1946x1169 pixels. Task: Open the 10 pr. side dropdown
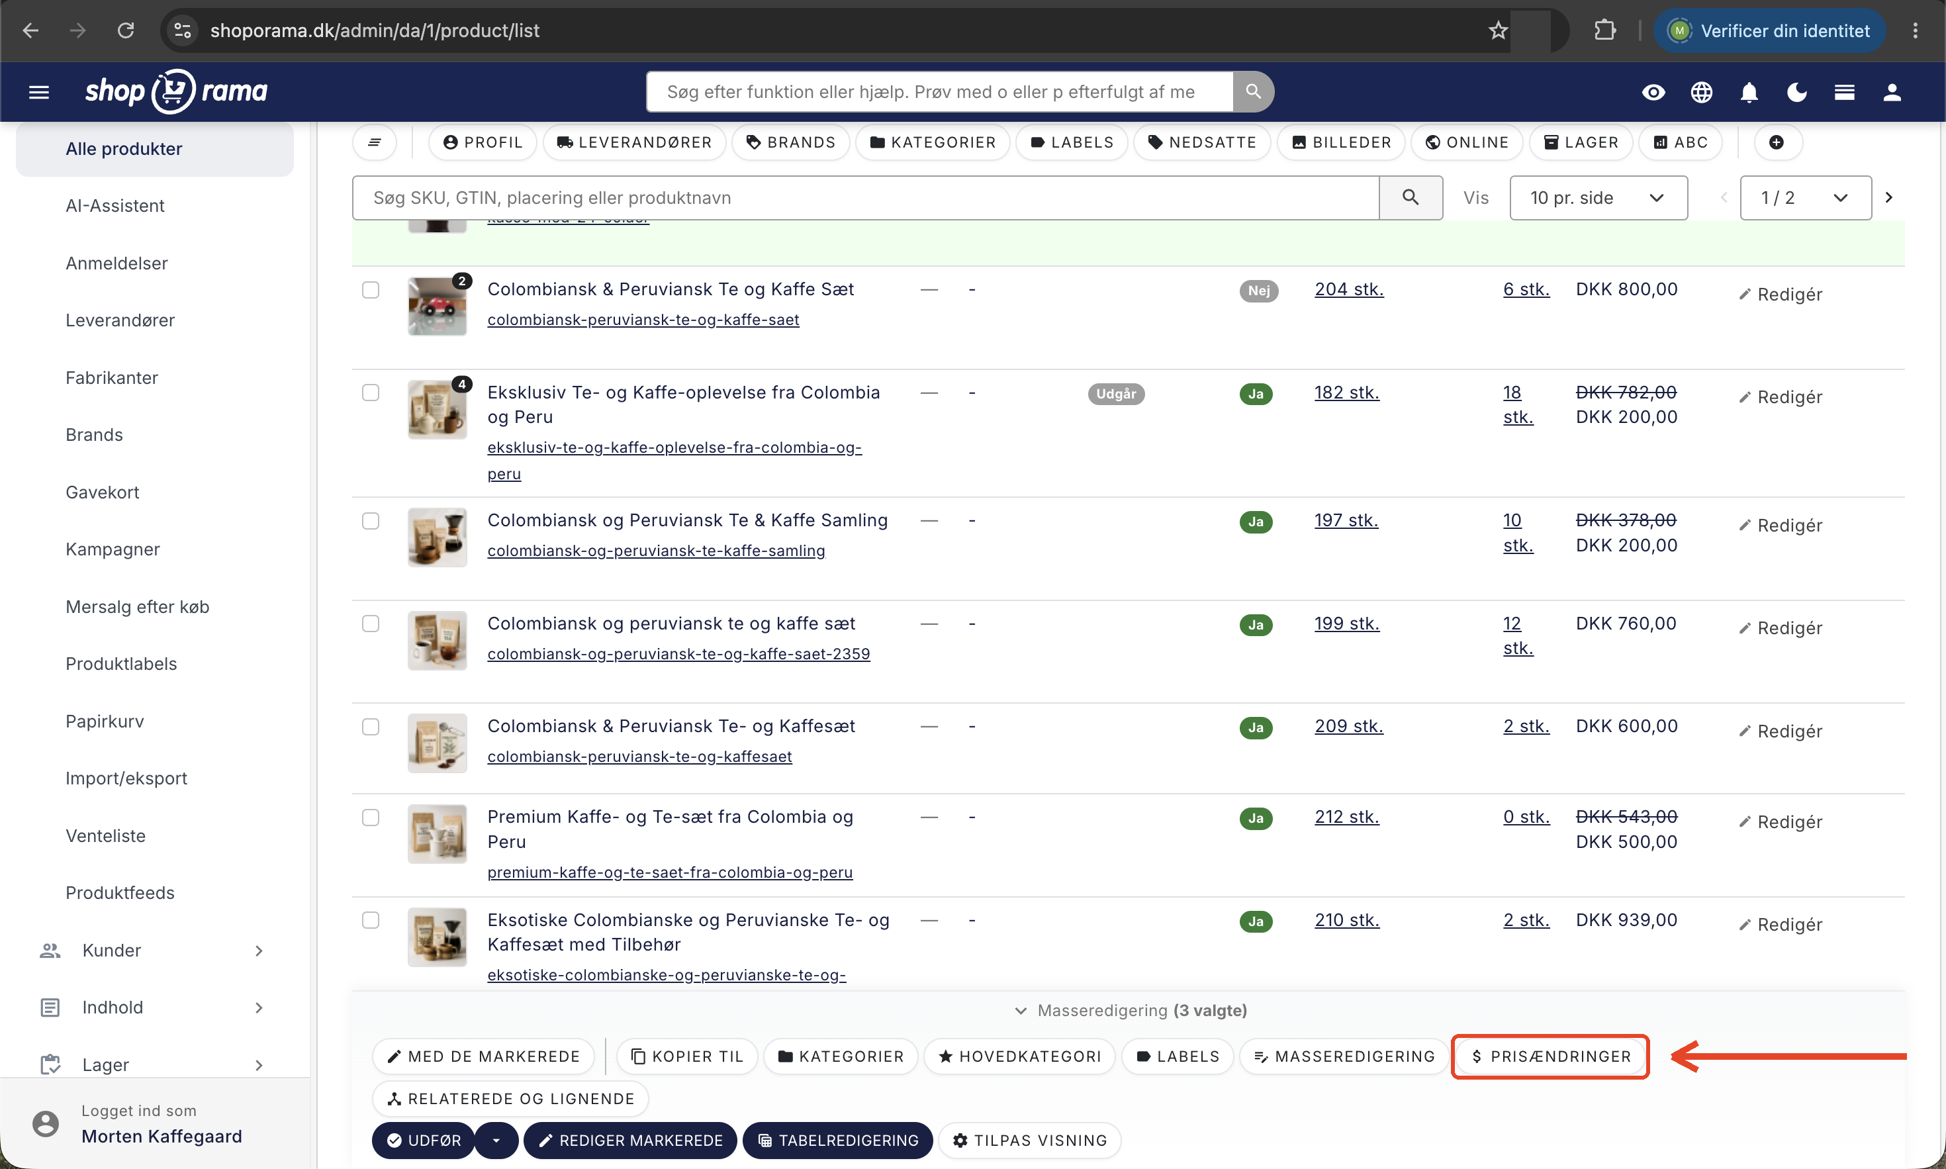tap(1598, 198)
